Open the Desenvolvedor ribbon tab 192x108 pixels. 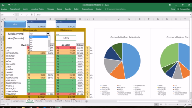tap(87, 9)
